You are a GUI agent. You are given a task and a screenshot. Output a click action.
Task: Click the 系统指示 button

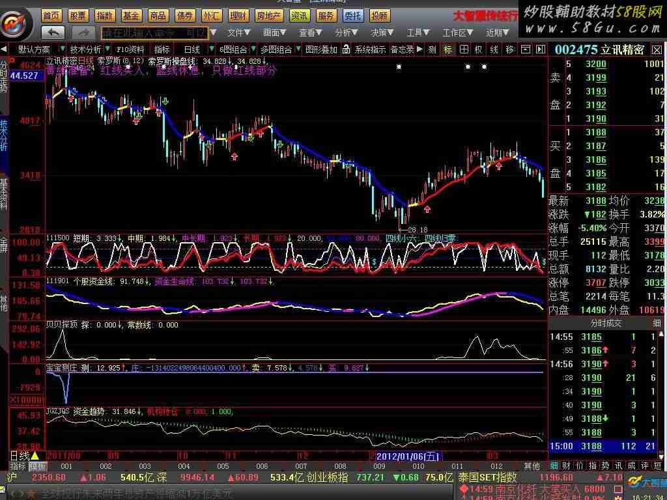371,49
